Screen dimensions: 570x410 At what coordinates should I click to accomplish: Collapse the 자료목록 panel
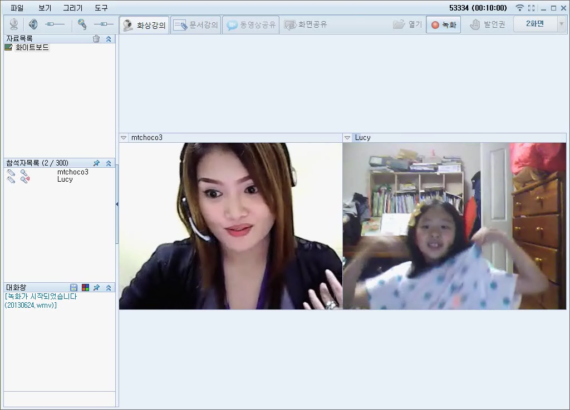pyautogui.click(x=109, y=39)
